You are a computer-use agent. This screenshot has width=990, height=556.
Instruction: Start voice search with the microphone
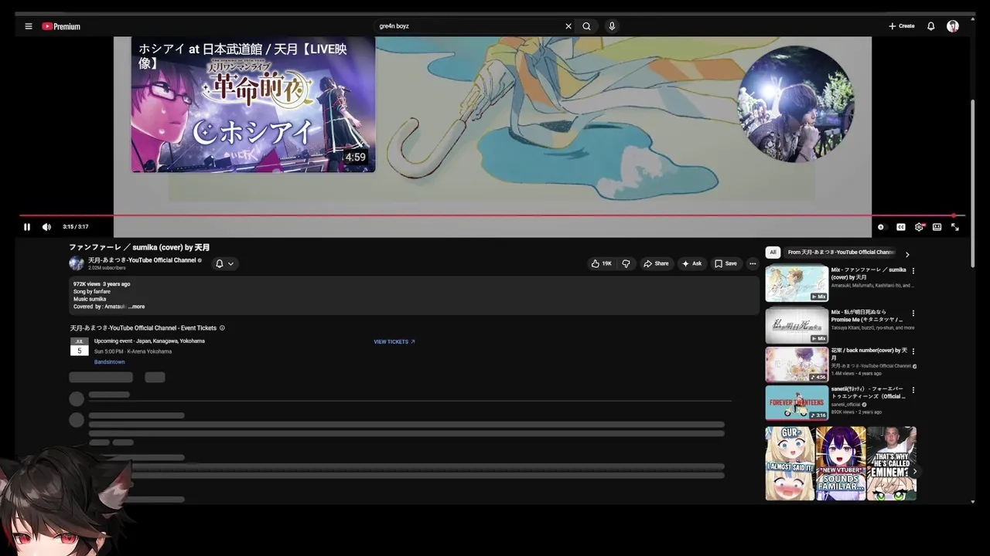(x=612, y=26)
